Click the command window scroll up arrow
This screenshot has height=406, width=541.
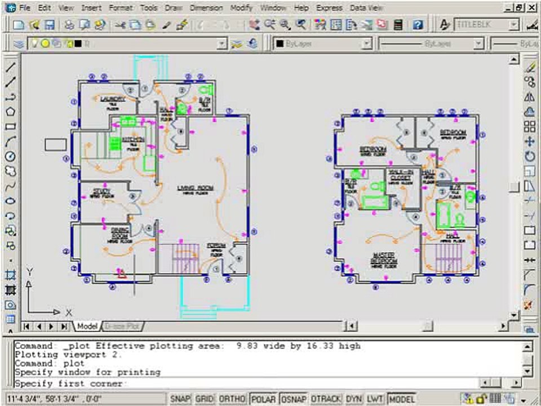527,347
